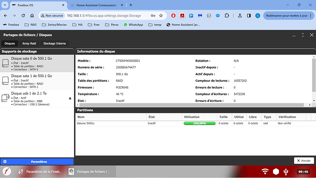Open the Freebox bookmark
Viewport: 316px width, 178px height.
pos(11,25)
